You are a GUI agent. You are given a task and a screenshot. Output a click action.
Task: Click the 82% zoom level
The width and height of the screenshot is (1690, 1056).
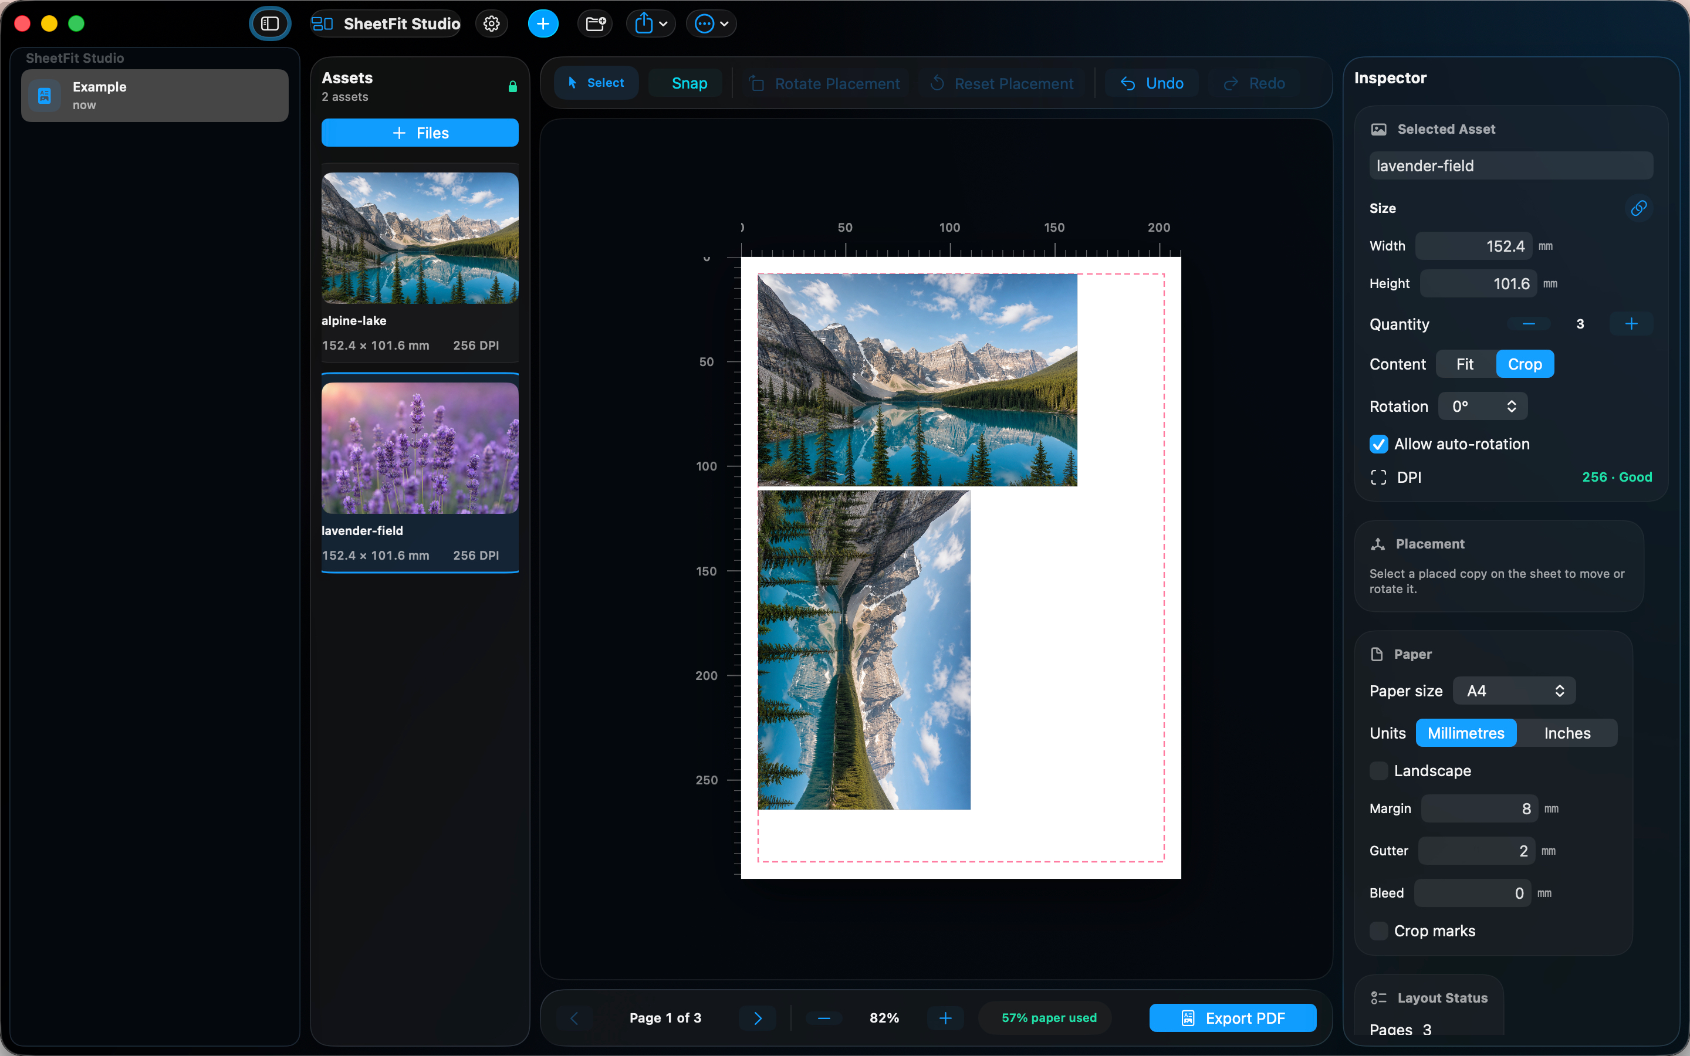(x=884, y=1018)
